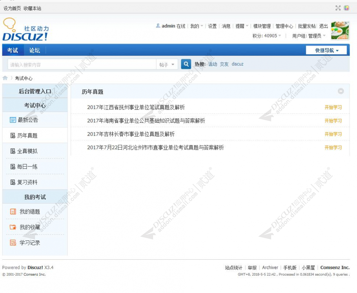Click 收藏本站 link
Image resolution: width=357 pixels, height=293 pixels.
tap(32, 8)
